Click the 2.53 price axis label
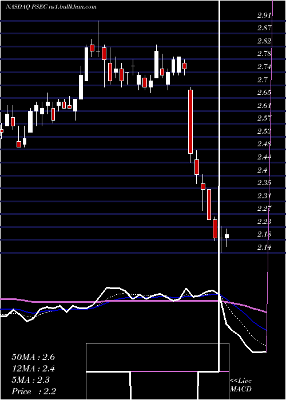The height and width of the screenshot is (400, 286). (x=264, y=131)
